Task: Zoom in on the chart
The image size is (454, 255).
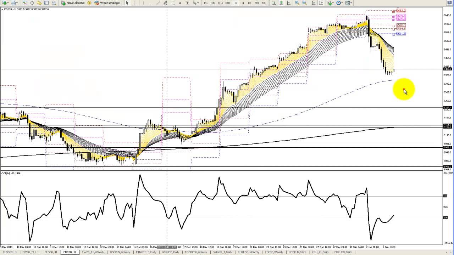Action: tap(297, 3)
